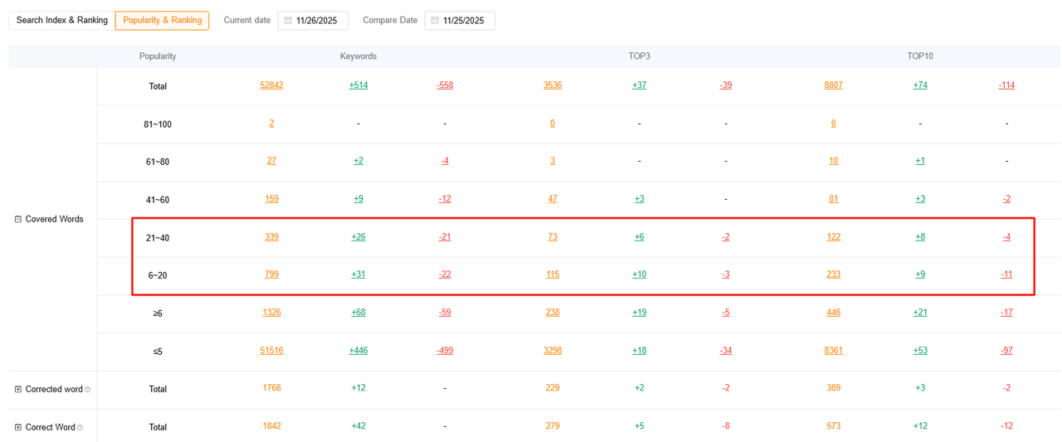Expand the Correct Word row

[18, 427]
